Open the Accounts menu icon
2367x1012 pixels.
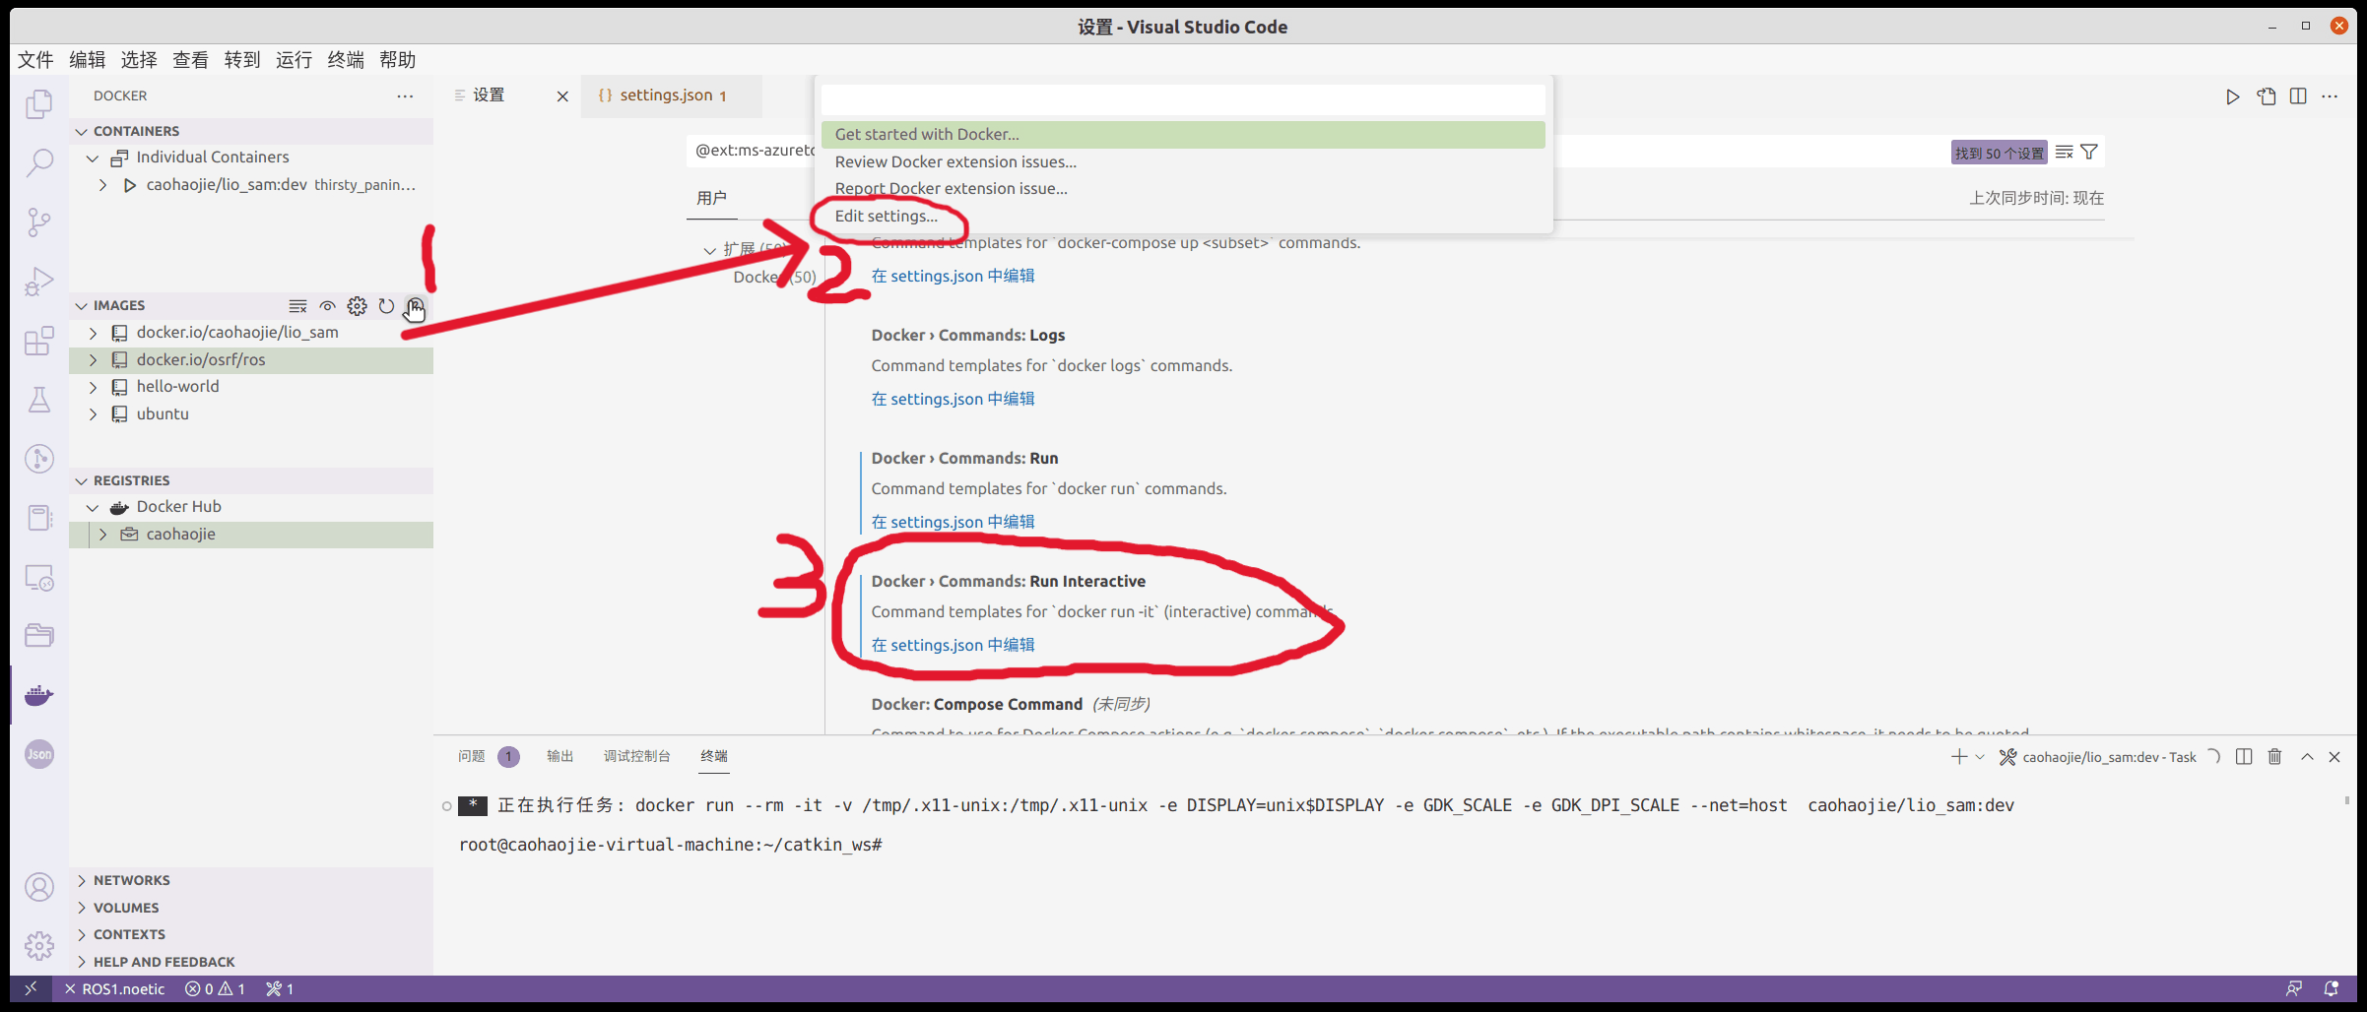click(x=39, y=887)
